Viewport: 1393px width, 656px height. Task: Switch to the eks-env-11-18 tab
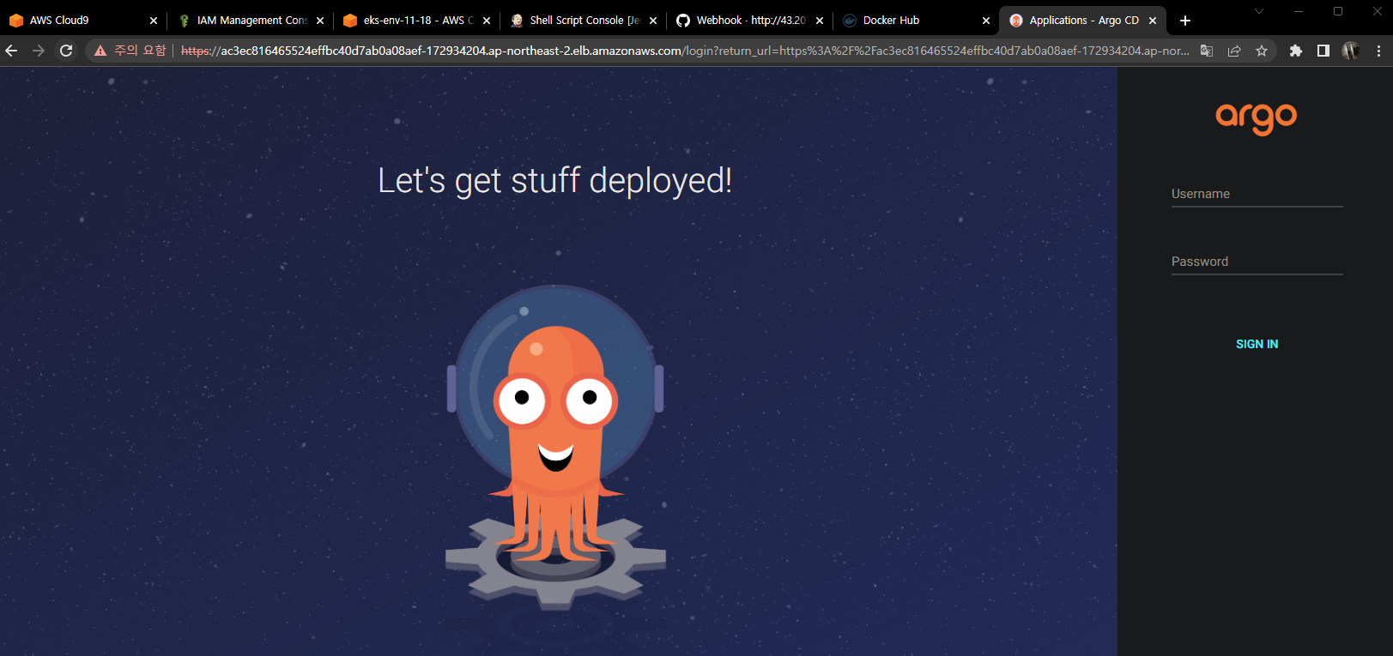click(418, 20)
